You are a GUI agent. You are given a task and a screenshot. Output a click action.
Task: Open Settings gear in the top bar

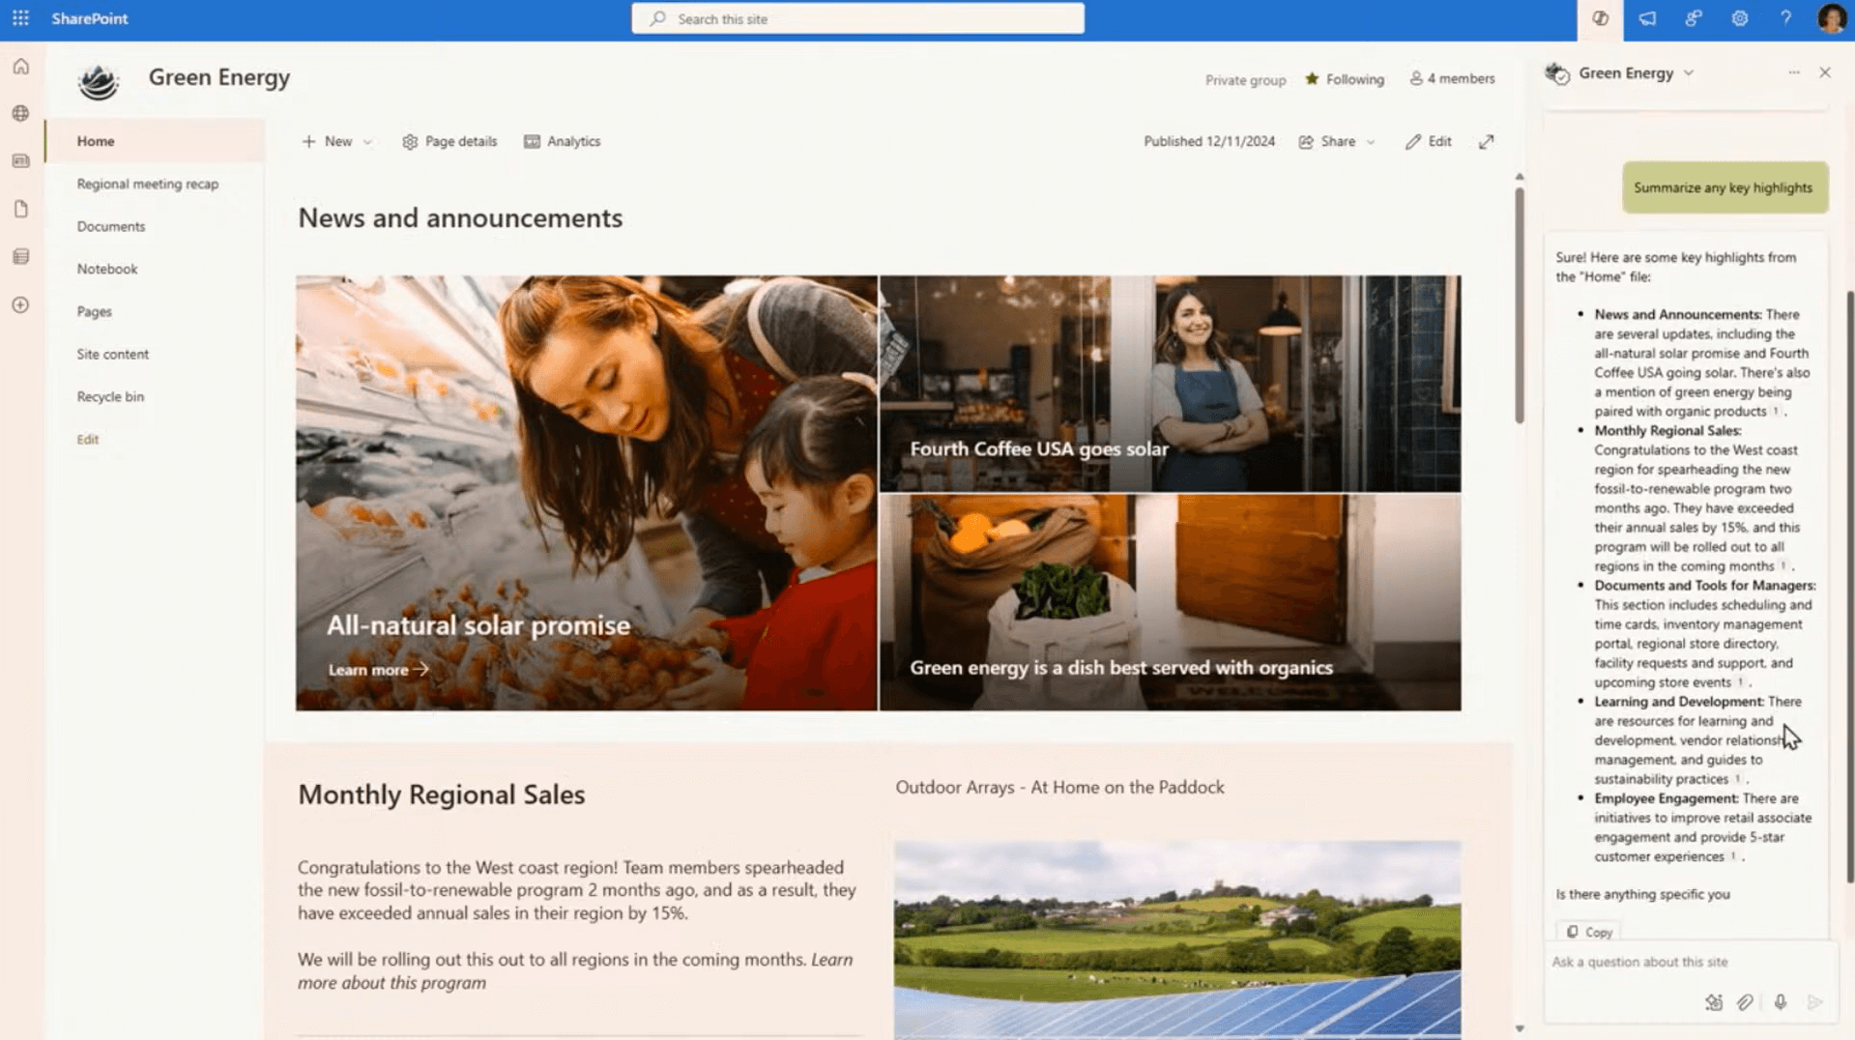tap(1739, 18)
